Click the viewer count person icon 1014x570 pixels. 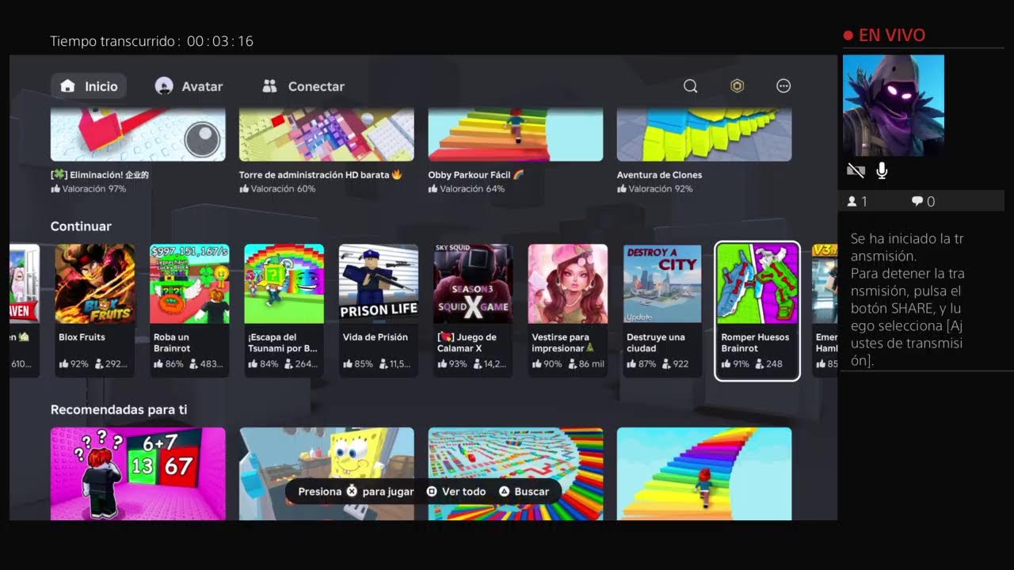[x=852, y=202]
